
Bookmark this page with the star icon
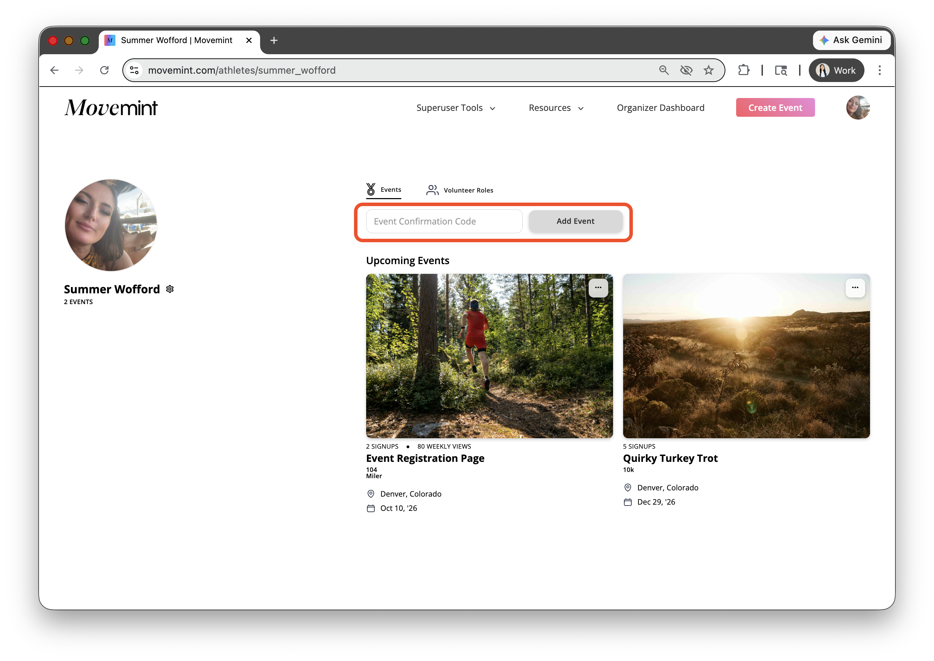point(708,71)
